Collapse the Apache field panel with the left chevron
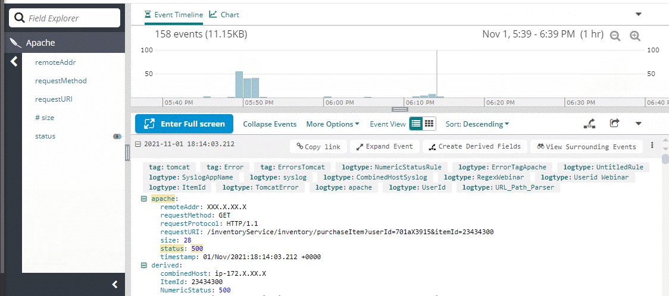Viewport: 669px width, 296px height. 14,61
